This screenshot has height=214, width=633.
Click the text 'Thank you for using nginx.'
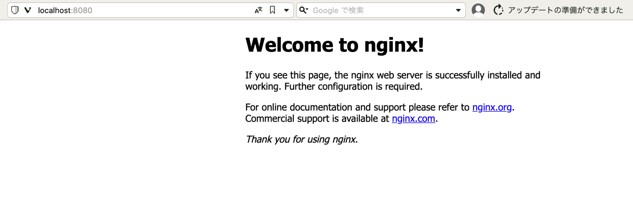302,139
